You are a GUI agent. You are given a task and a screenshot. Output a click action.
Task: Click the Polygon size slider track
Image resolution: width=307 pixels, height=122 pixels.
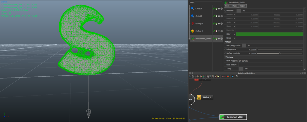point(280,49)
